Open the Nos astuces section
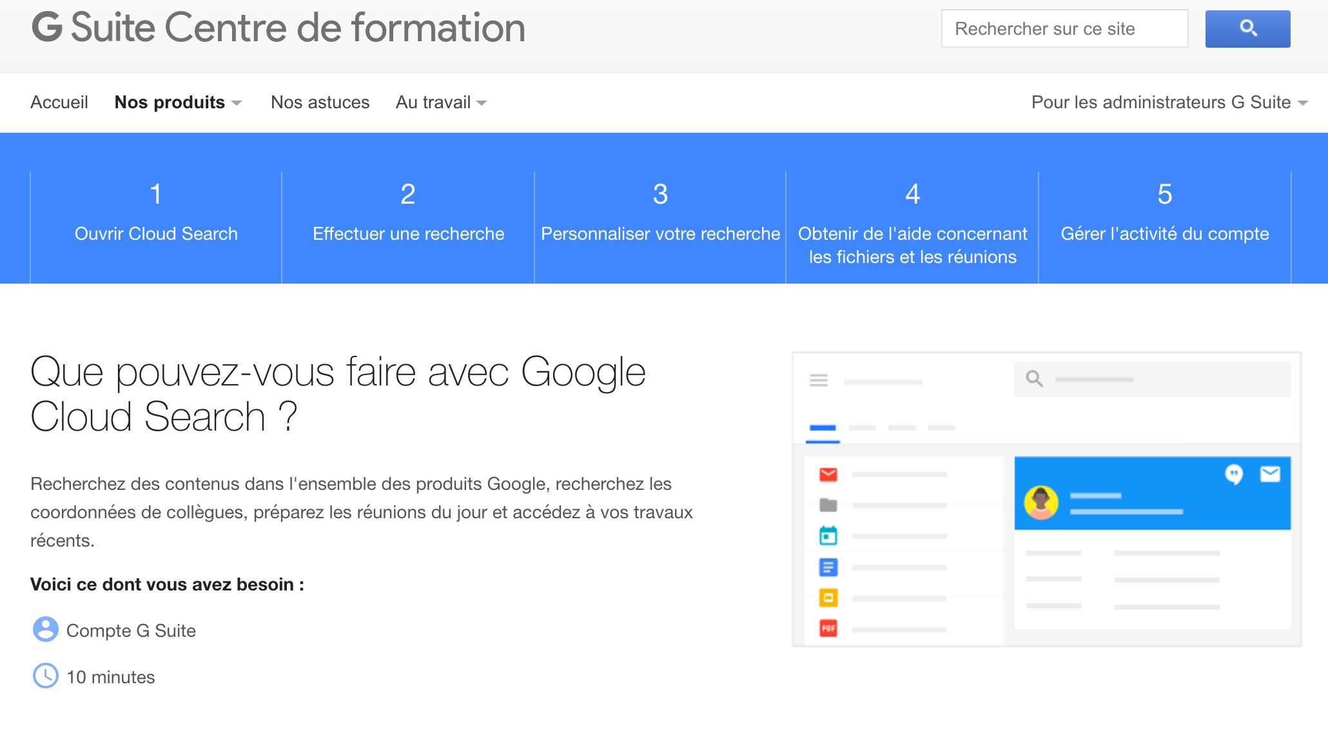This screenshot has width=1328, height=740. coord(320,102)
